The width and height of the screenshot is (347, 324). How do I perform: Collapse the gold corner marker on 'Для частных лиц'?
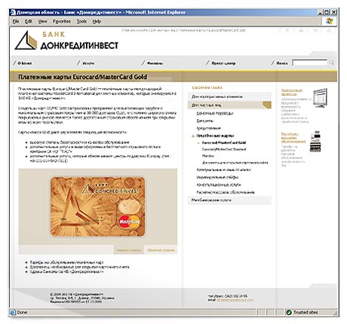267,105
